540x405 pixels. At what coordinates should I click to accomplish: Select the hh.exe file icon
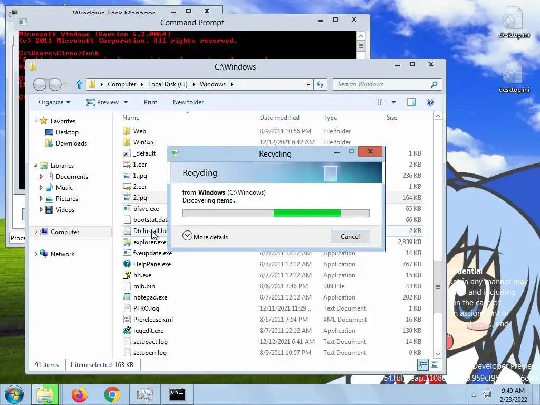tap(127, 275)
